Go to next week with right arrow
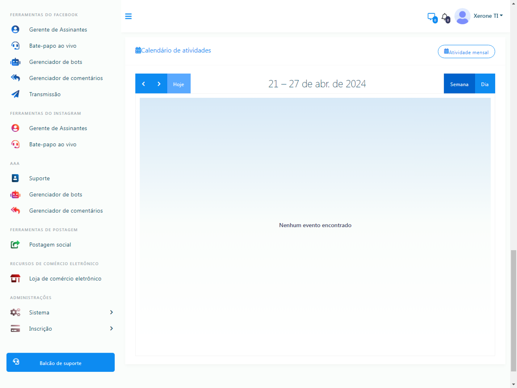 click(159, 84)
